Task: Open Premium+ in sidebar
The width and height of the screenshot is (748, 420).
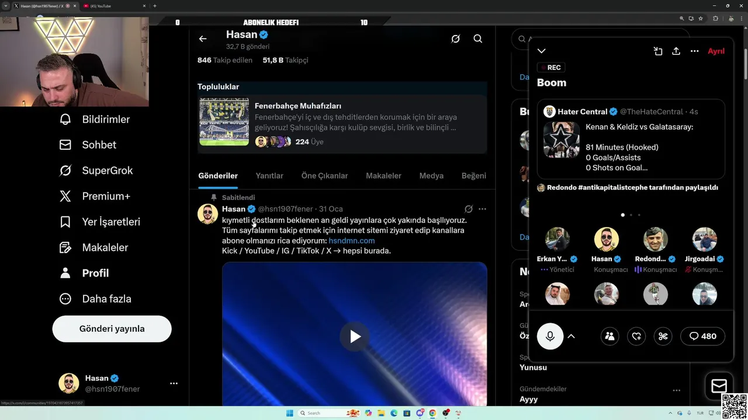Action: click(x=95, y=196)
